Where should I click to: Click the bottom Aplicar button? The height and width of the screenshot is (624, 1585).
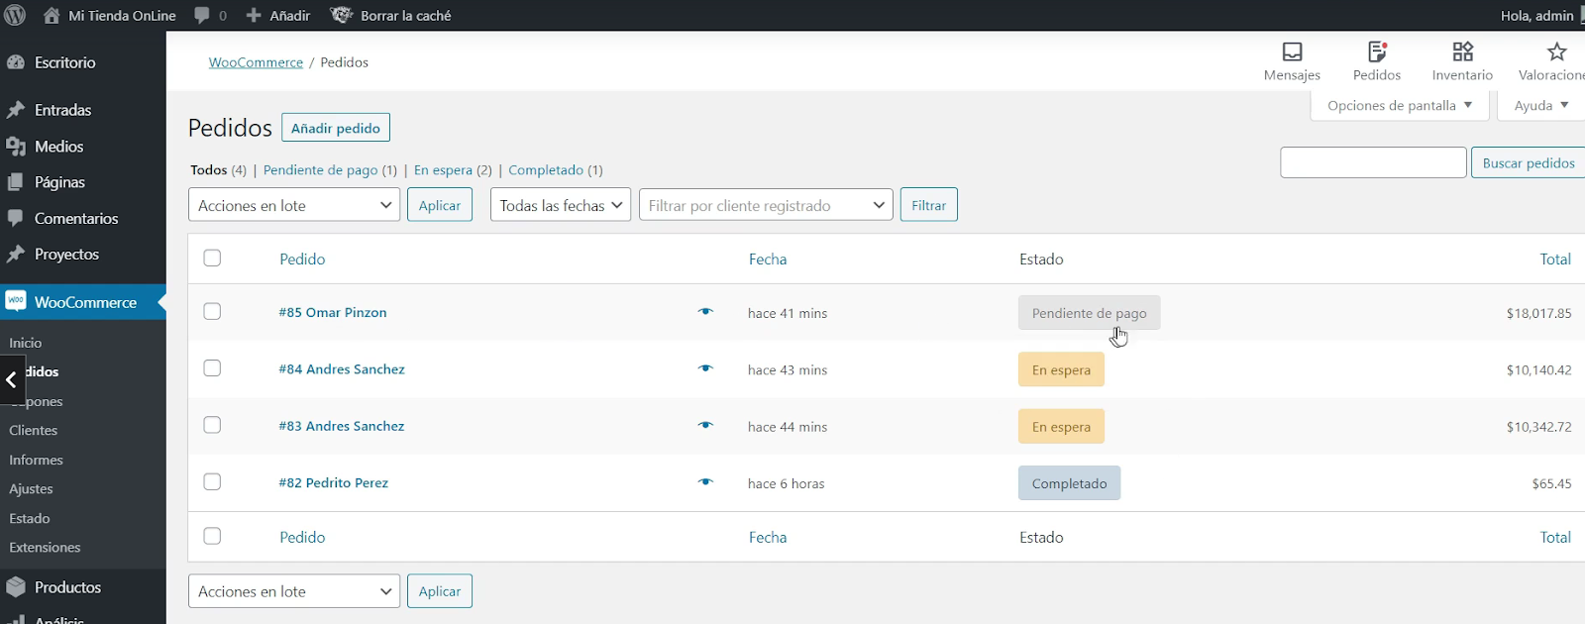[x=440, y=591]
